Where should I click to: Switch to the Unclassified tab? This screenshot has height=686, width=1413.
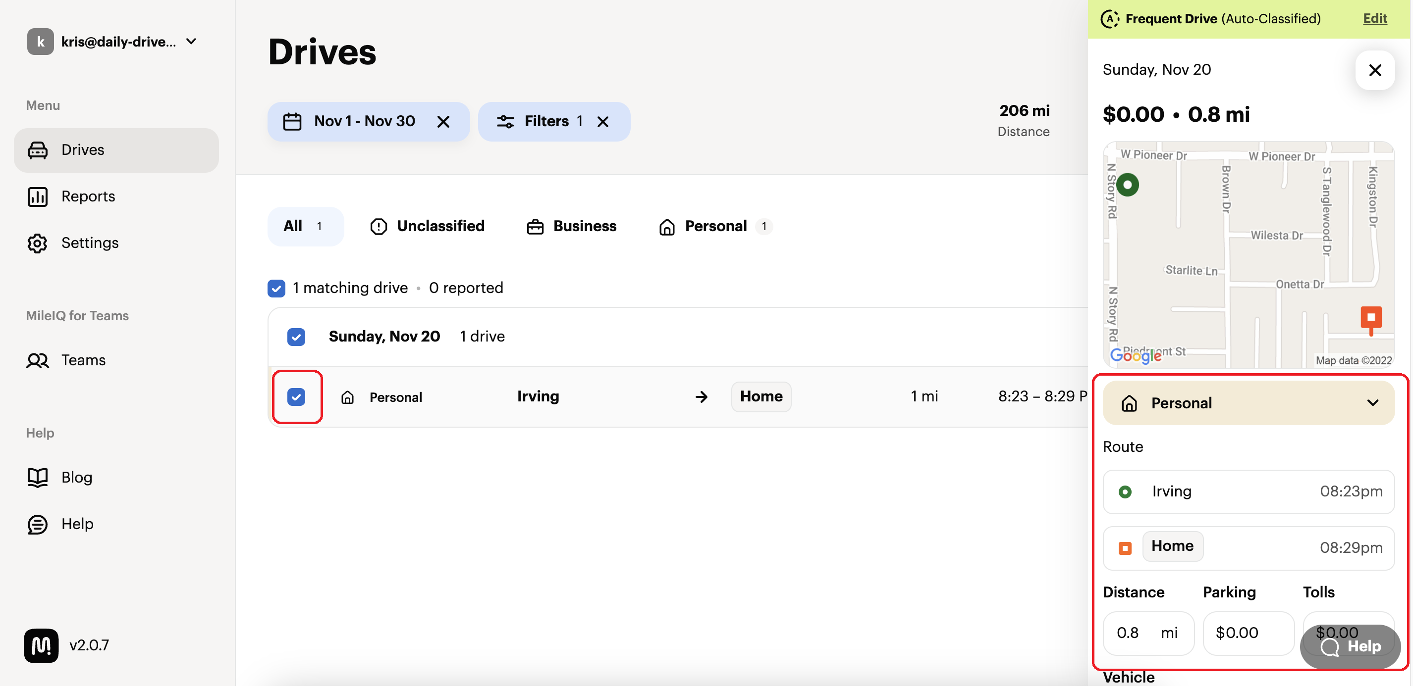[x=427, y=226]
